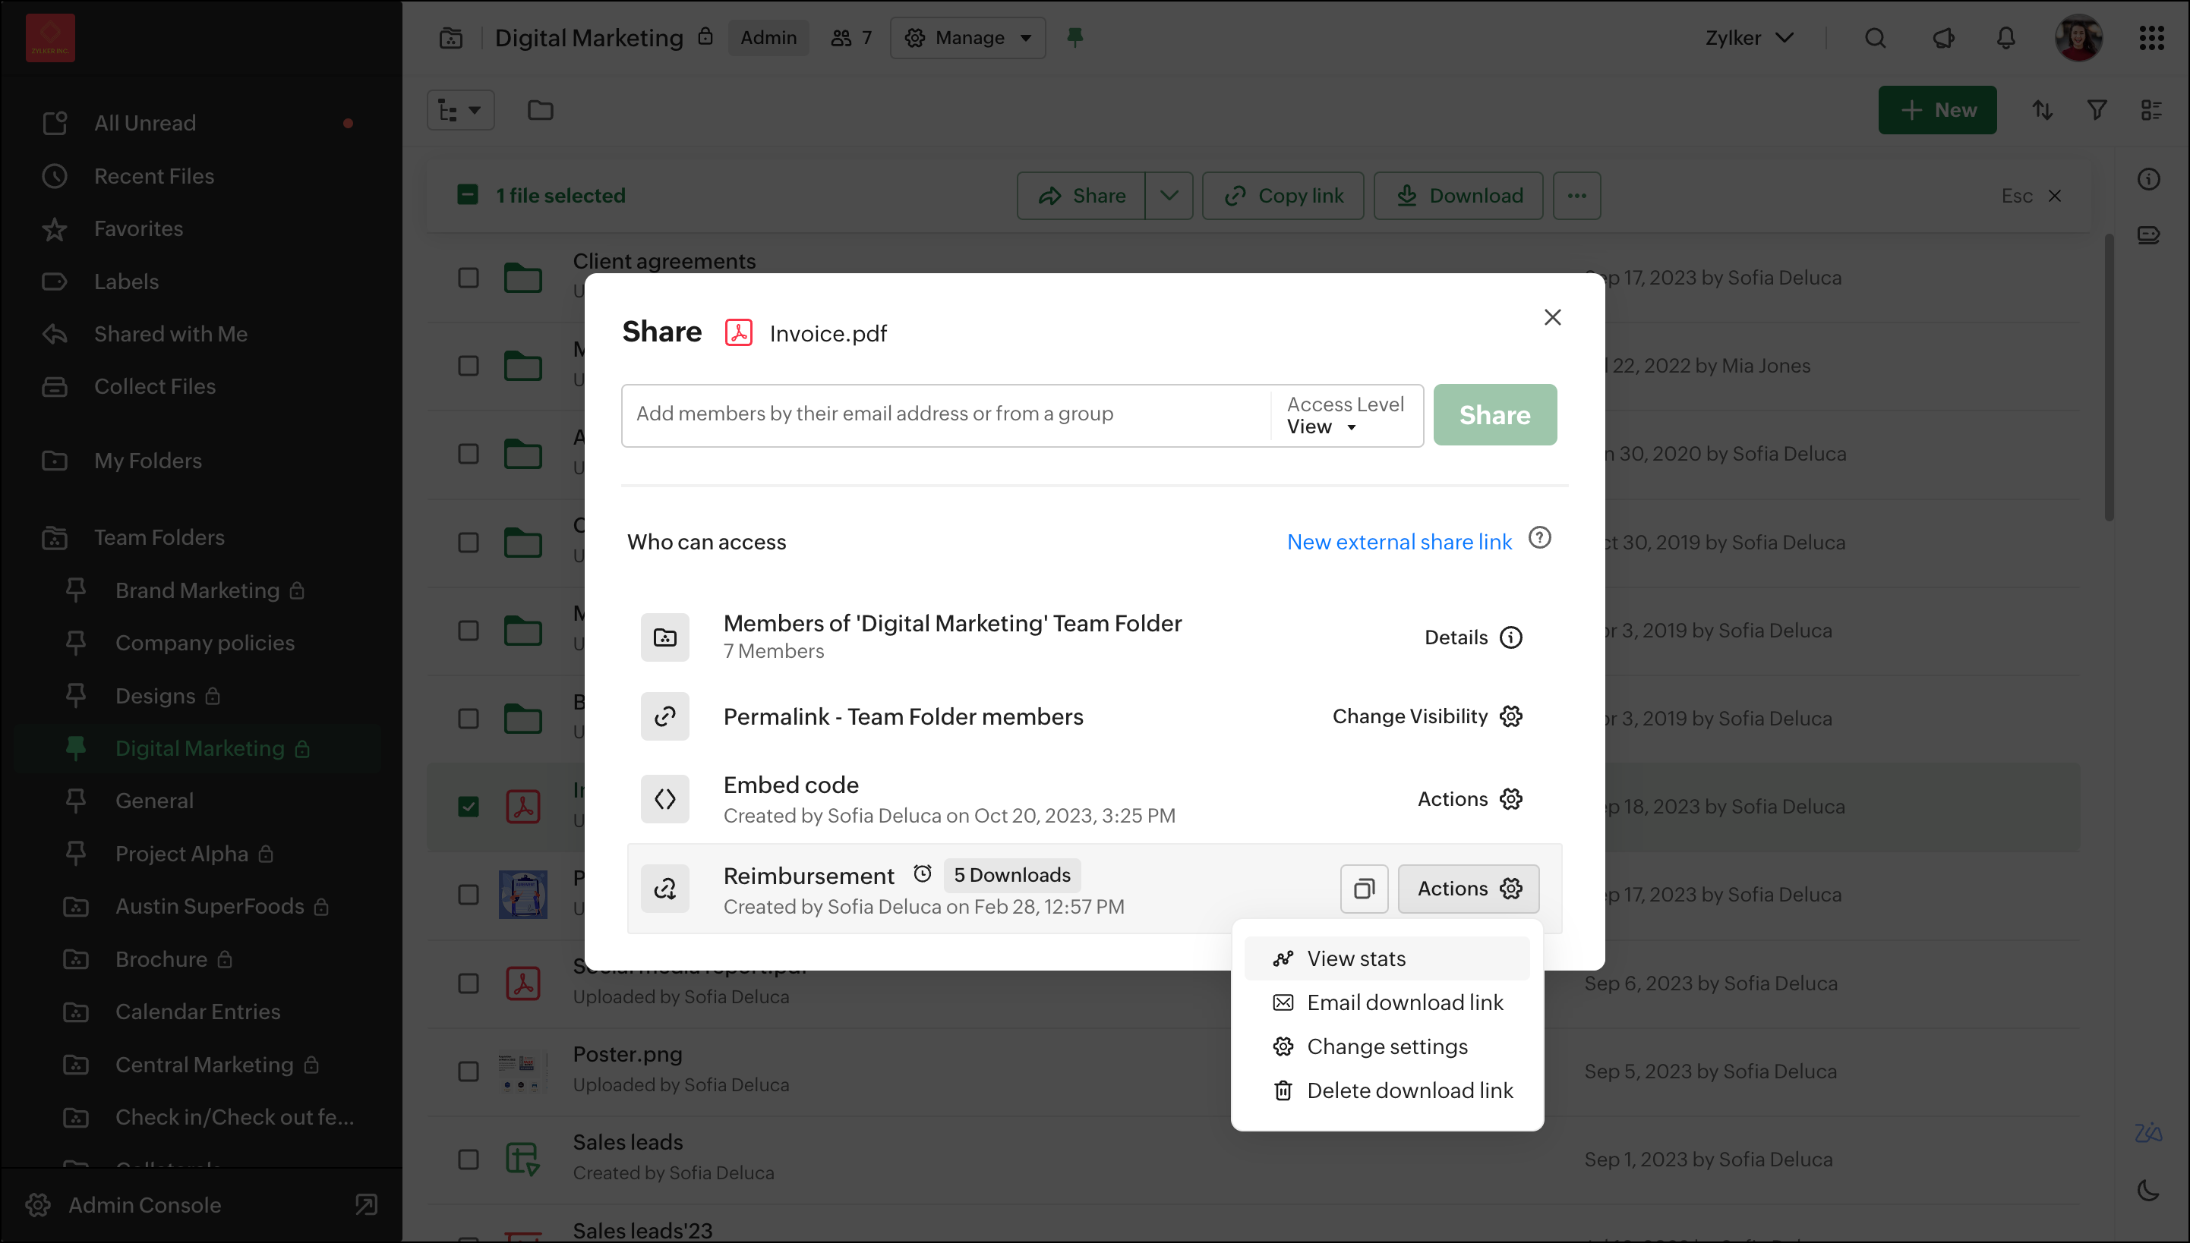
Task: Open the search icon in header
Action: coord(1875,39)
